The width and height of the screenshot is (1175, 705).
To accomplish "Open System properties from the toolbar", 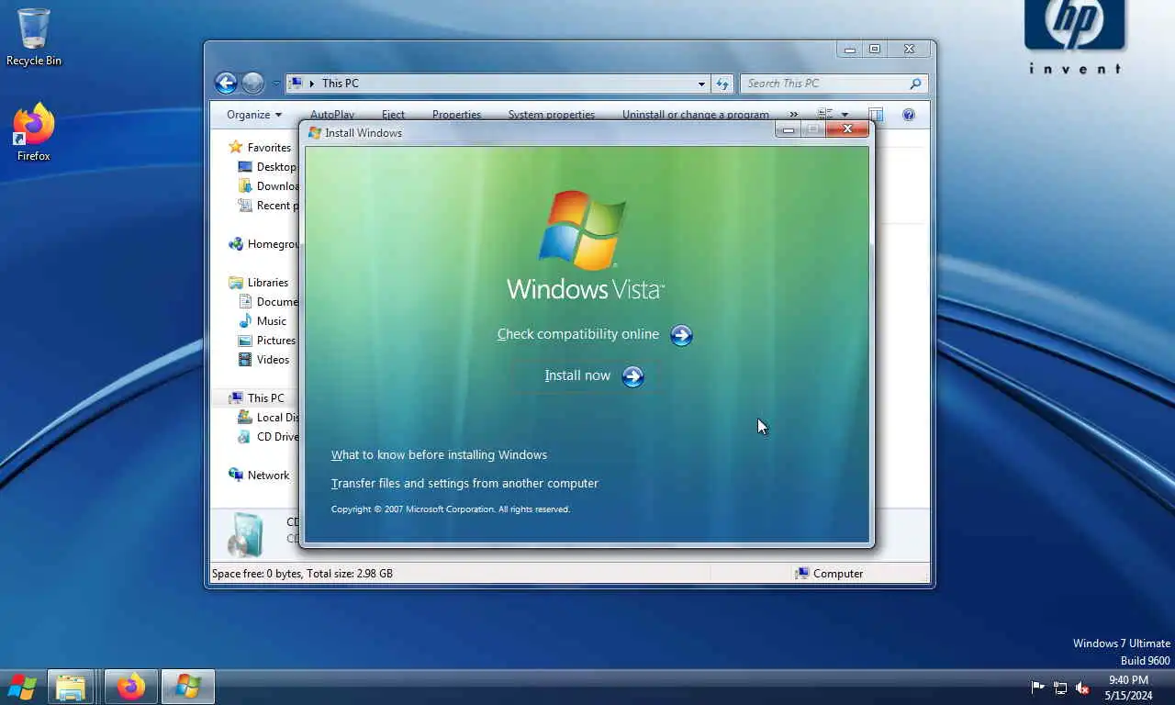I will [x=552, y=115].
